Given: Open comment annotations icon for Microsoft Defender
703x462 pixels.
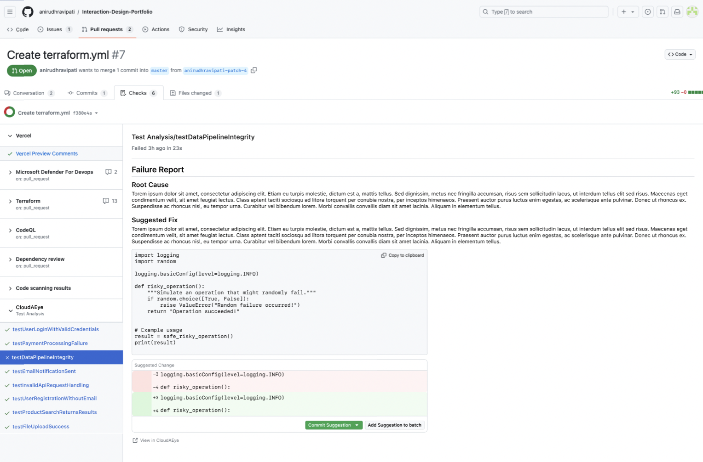Looking at the screenshot, I should pyautogui.click(x=109, y=172).
